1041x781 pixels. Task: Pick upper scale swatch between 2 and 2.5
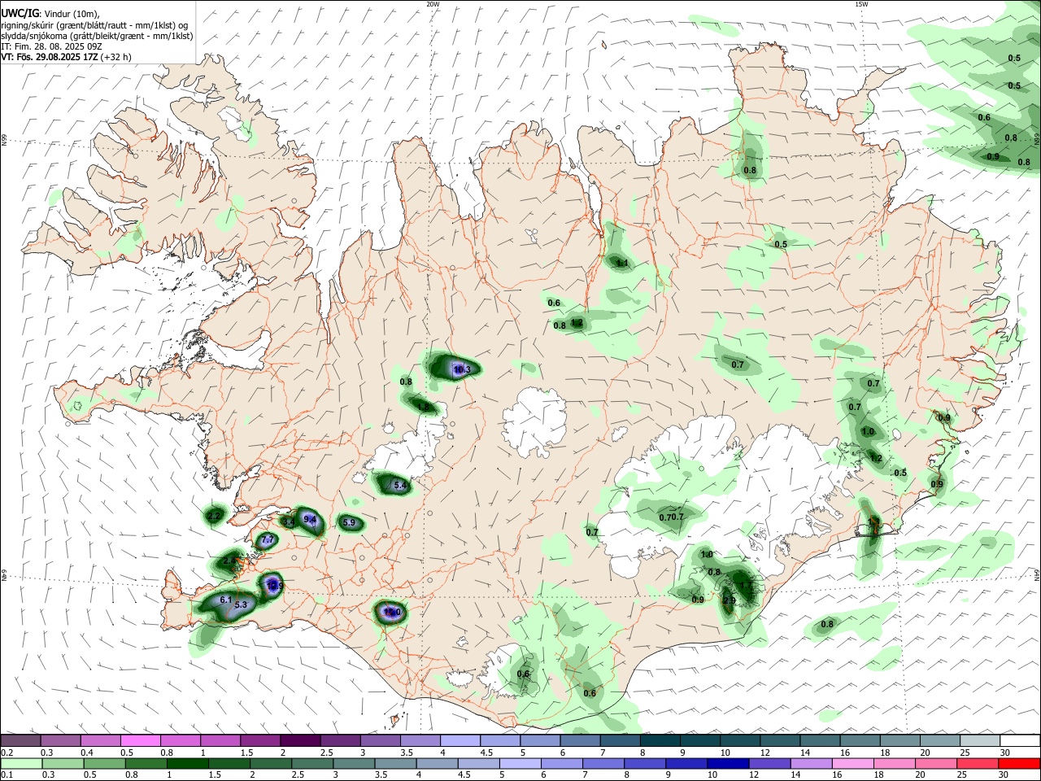(x=299, y=741)
